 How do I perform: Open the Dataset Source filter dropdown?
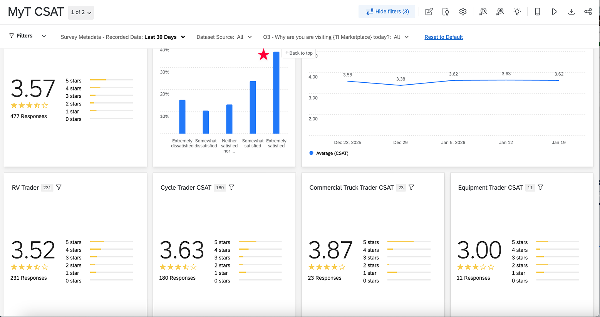(x=224, y=37)
